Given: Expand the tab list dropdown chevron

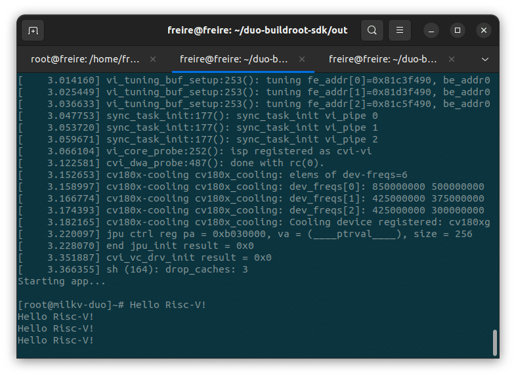Looking at the screenshot, I should [x=485, y=59].
